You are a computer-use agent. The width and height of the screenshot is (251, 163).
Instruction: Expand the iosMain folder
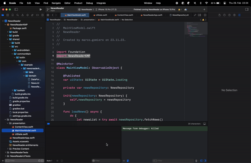pos(12,90)
